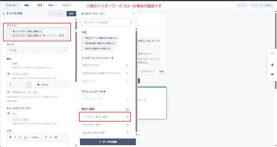Select なし under Eメールのリマインダー

click(8, 113)
